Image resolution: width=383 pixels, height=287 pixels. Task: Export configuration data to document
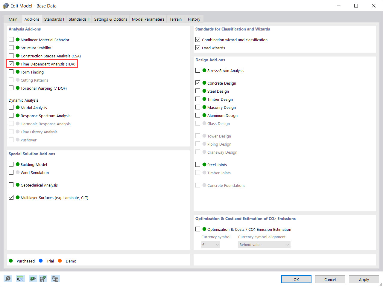55,279
